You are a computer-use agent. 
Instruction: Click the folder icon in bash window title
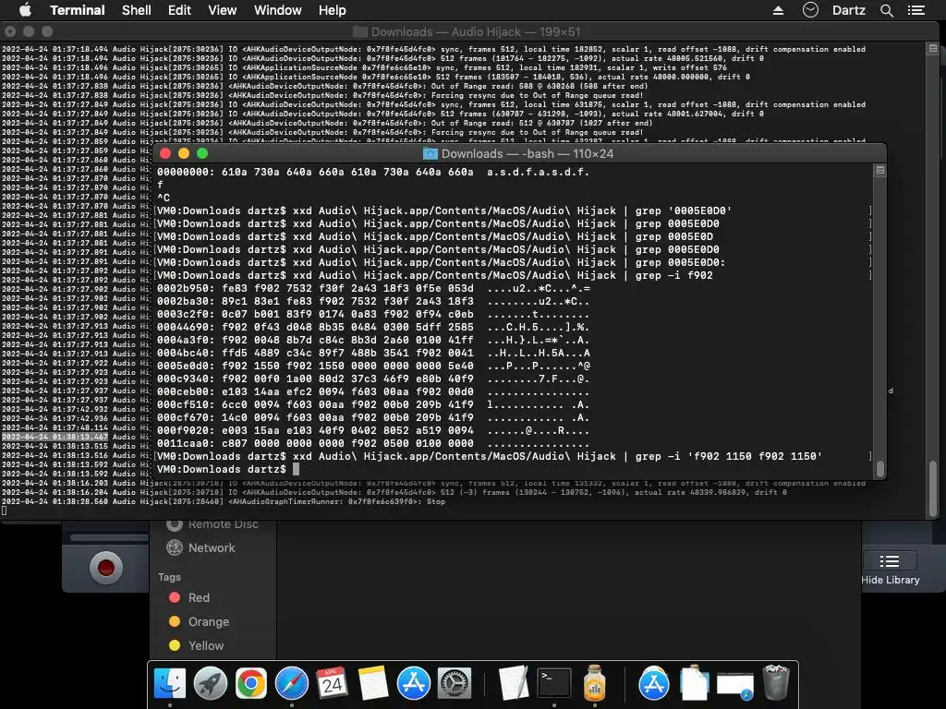click(431, 154)
